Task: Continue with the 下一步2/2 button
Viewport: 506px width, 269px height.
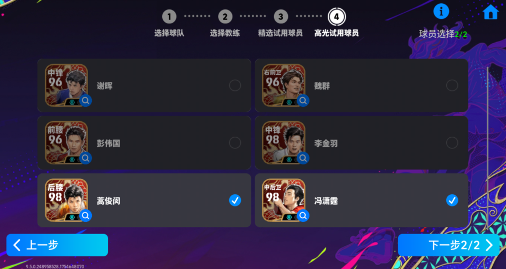Action: [x=448, y=245]
